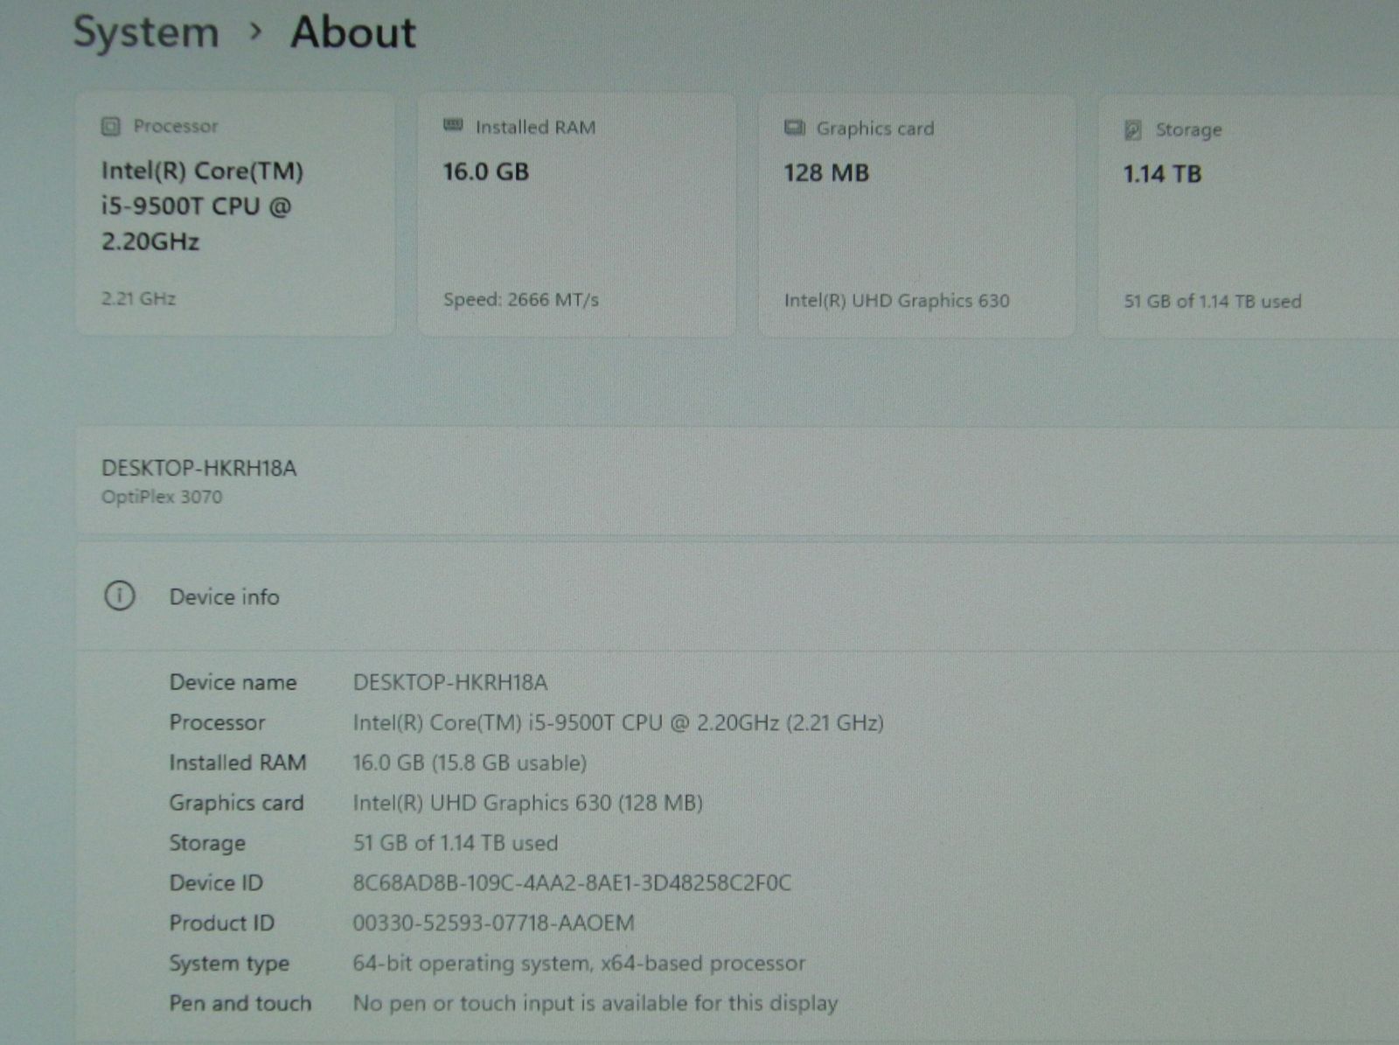
Task: Click Speed: 2666 MT/s text
Action: tap(521, 299)
